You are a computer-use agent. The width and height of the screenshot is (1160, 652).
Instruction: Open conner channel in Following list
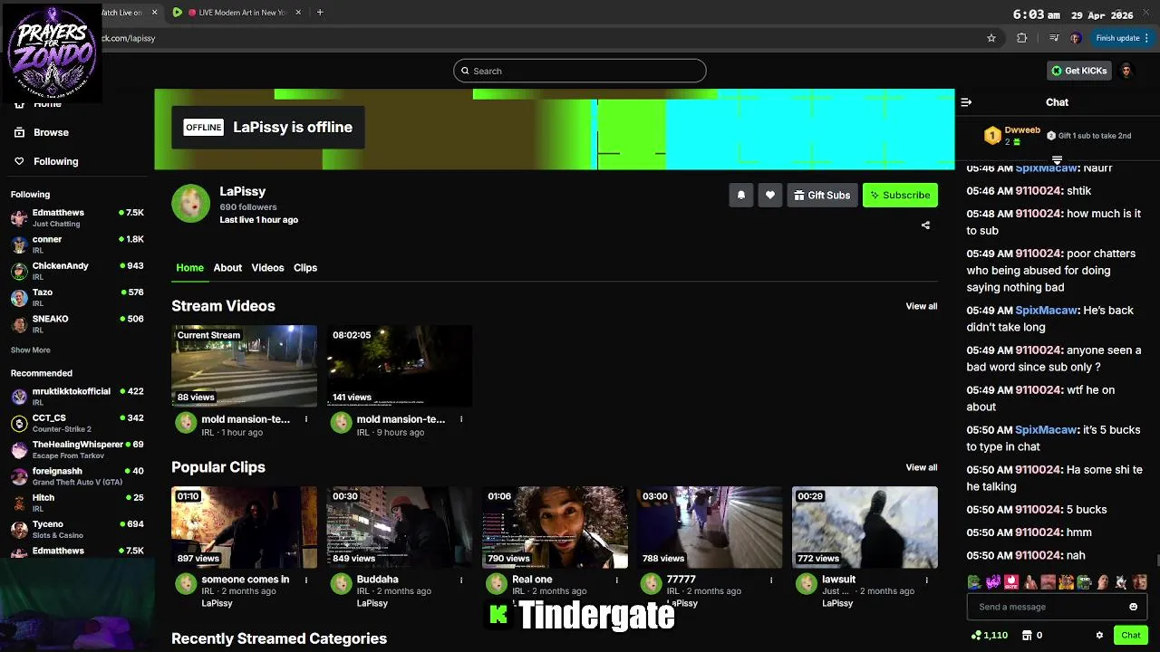pyautogui.click(x=77, y=244)
